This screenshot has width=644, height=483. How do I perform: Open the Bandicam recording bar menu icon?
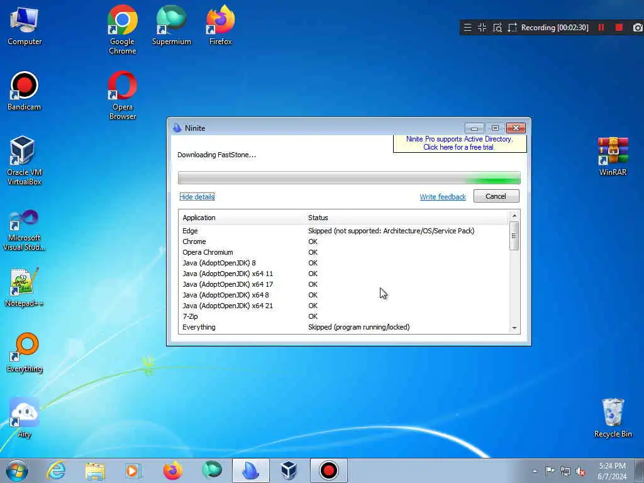click(x=467, y=28)
